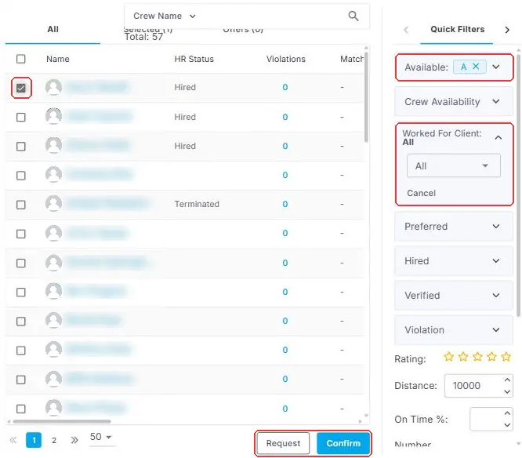Go to the last page double-arrow
The width and height of the screenshot is (522, 458).
74,440
